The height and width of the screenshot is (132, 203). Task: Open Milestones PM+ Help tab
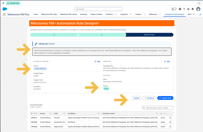click(x=49, y=14)
